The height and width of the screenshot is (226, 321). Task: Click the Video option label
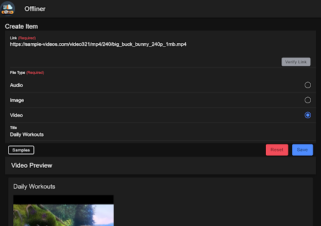16,115
